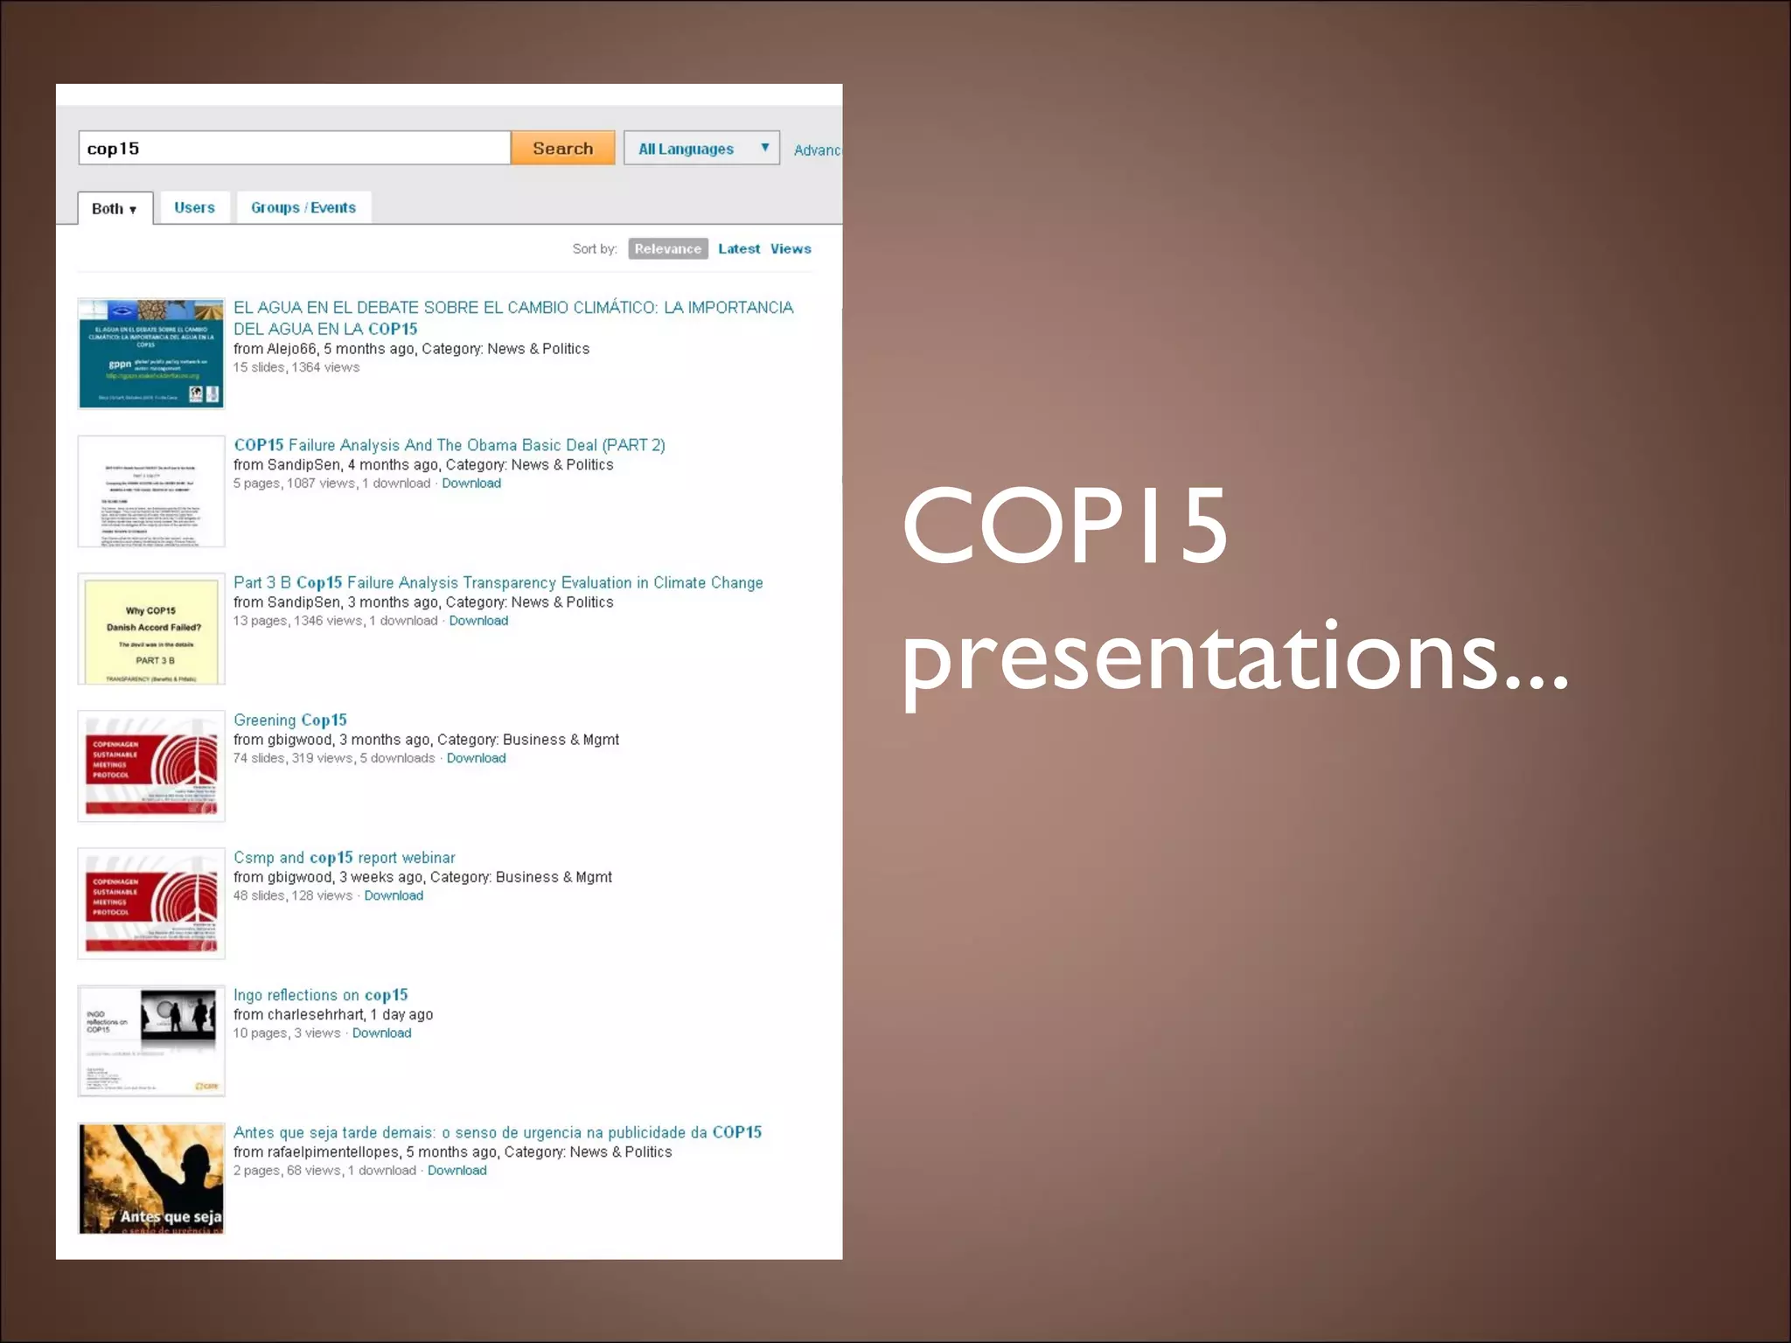Screen dimensions: 1791x1343
Task: Open the Advanced search link
Action: [x=817, y=150]
